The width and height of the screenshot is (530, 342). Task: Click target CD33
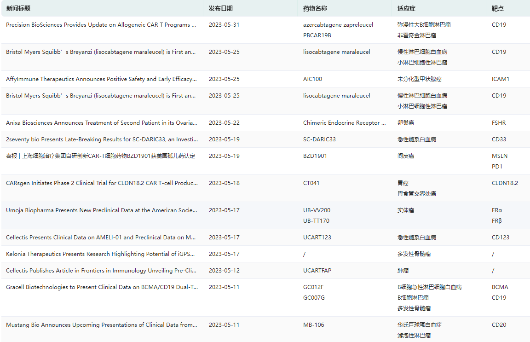(499, 139)
